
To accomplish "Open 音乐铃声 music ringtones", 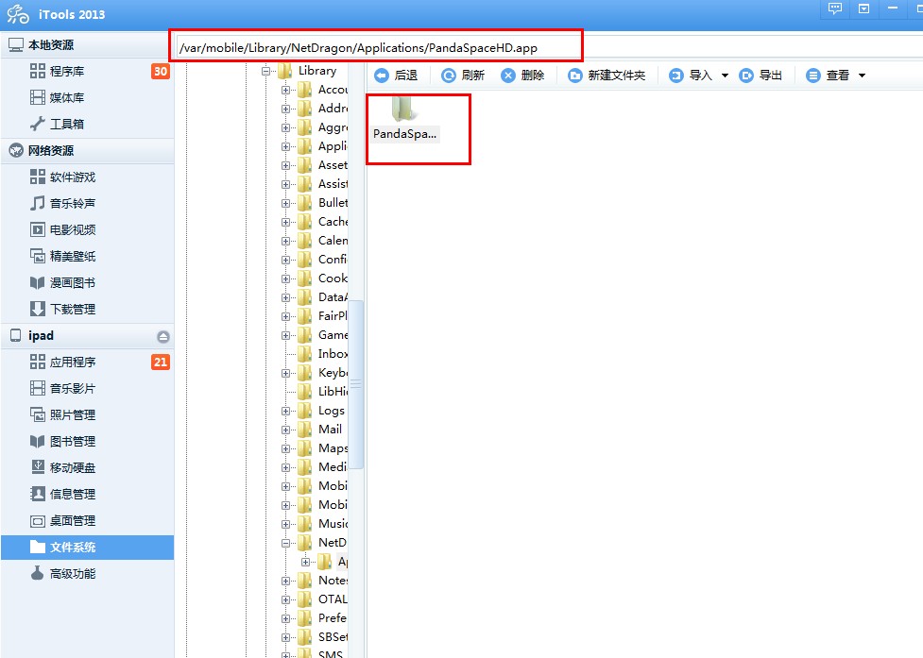I will [x=87, y=204].
